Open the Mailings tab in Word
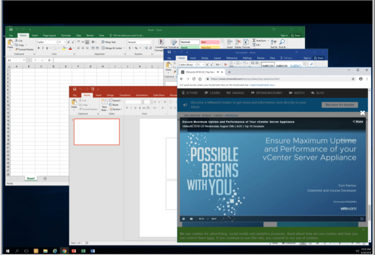375x255 pixels. [247, 58]
